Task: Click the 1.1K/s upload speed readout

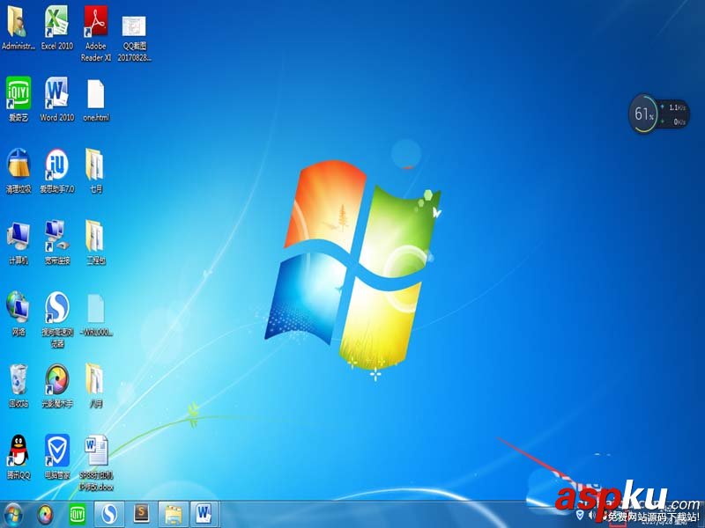Action: (x=677, y=107)
